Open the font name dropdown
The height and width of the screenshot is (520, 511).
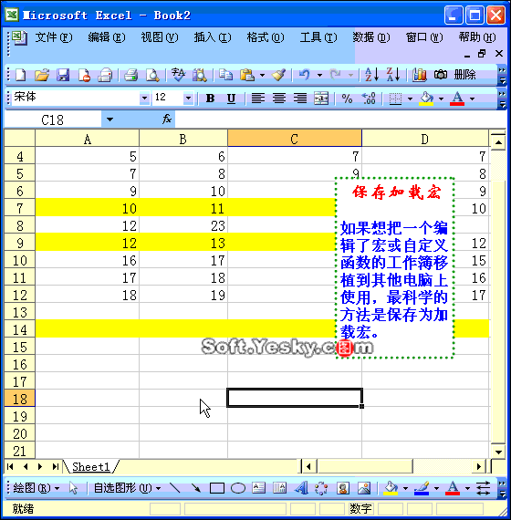click(144, 99)
